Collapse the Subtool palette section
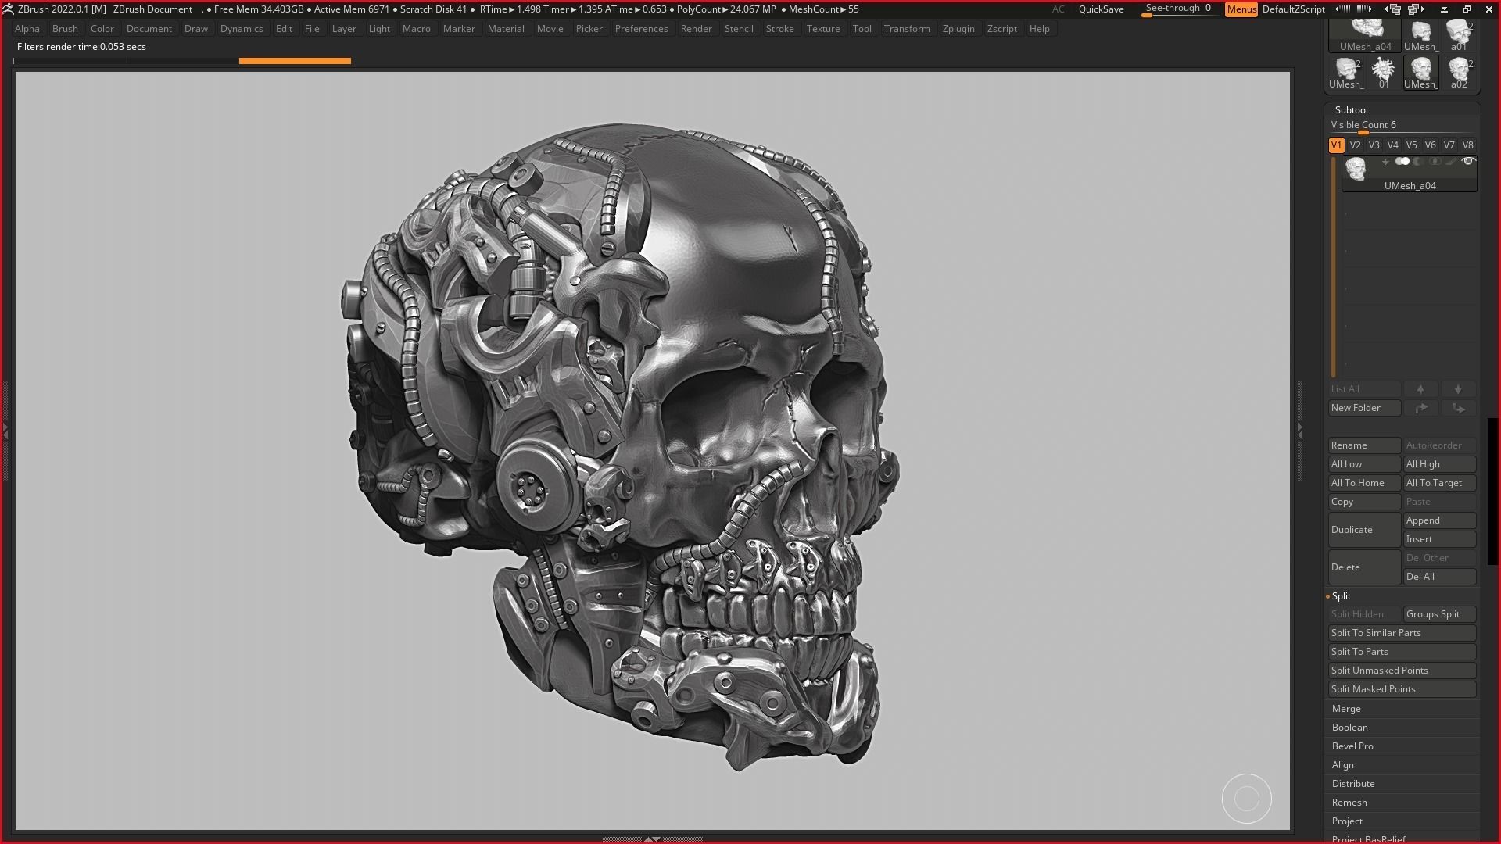 pos(1351,110)
